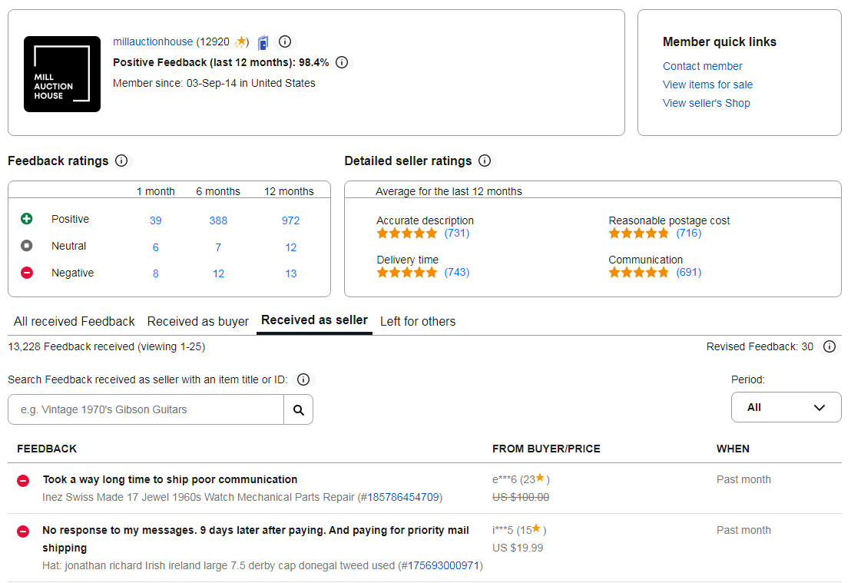Click the neutral gray circle feedback icon
This screenshot has width=851, height=583.
click(x=26, y=246)
